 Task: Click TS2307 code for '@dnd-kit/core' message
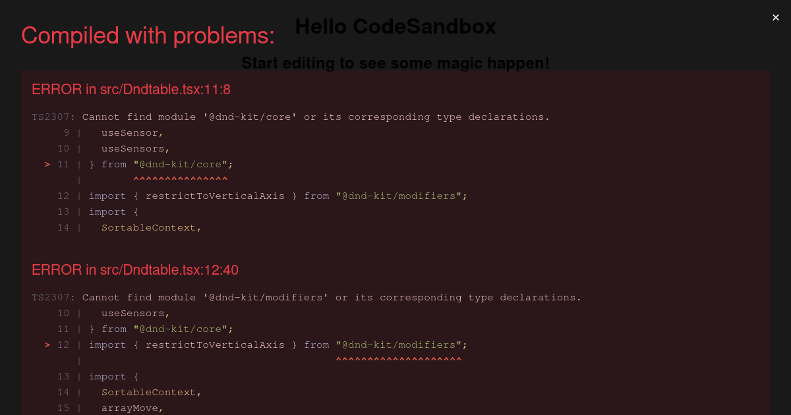[54, 117]
